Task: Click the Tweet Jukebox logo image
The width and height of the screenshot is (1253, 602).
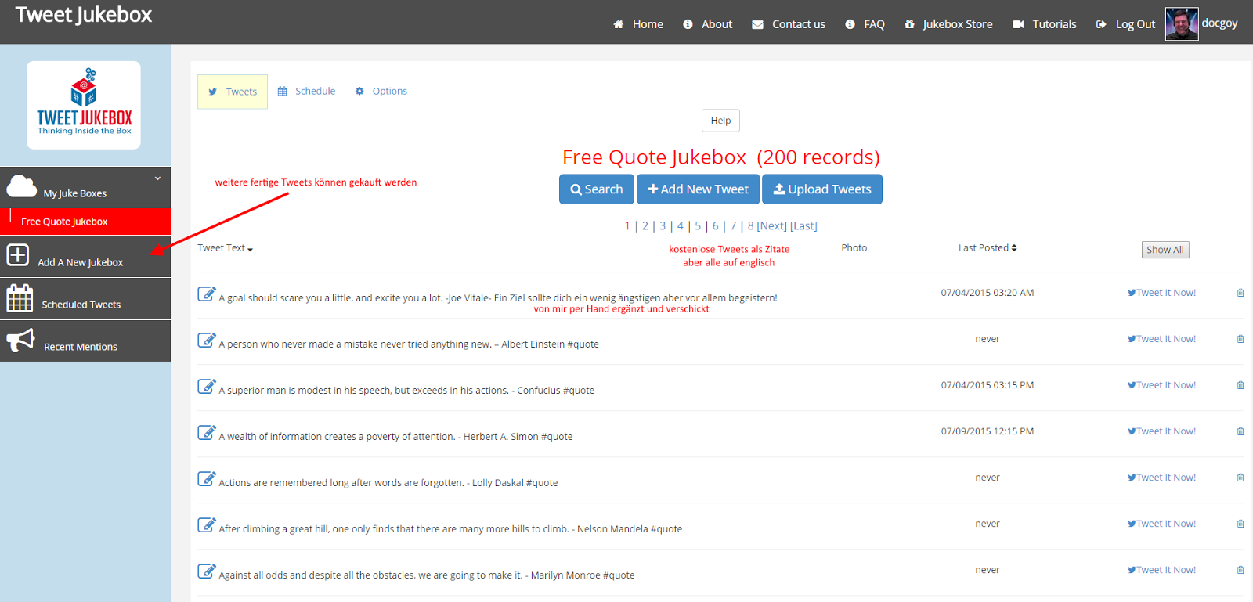Action: pos(84,105)
